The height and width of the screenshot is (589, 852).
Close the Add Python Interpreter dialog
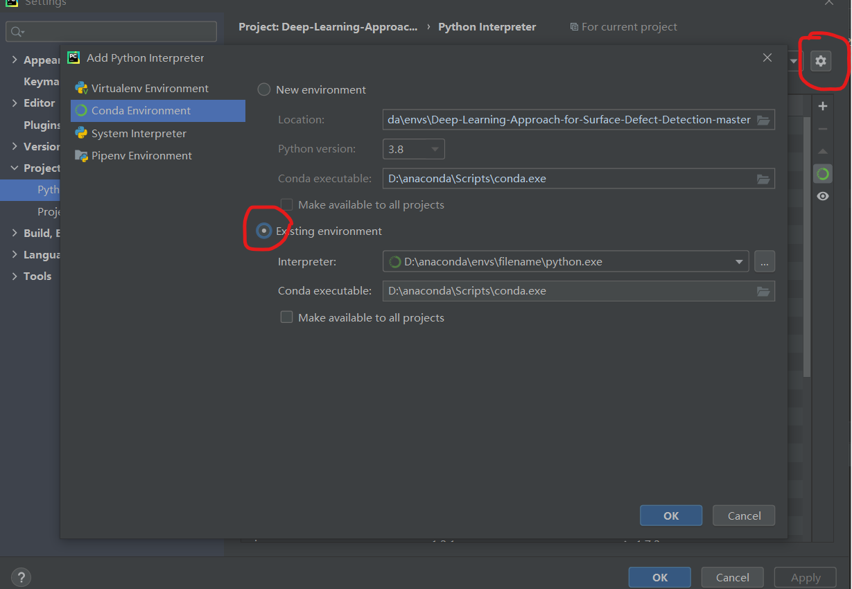767,58
